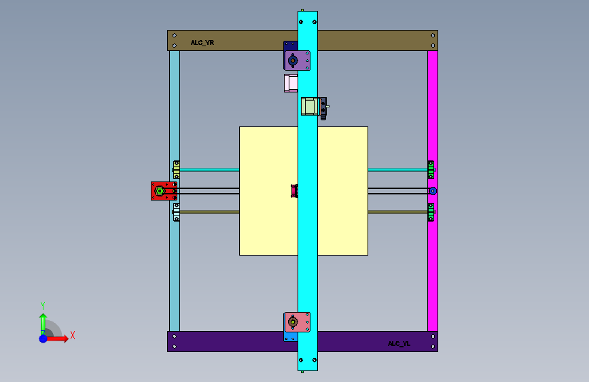Select the blue bracket under the salmon bearing block
The image size is (589, 382).
(x=290, y=337)
